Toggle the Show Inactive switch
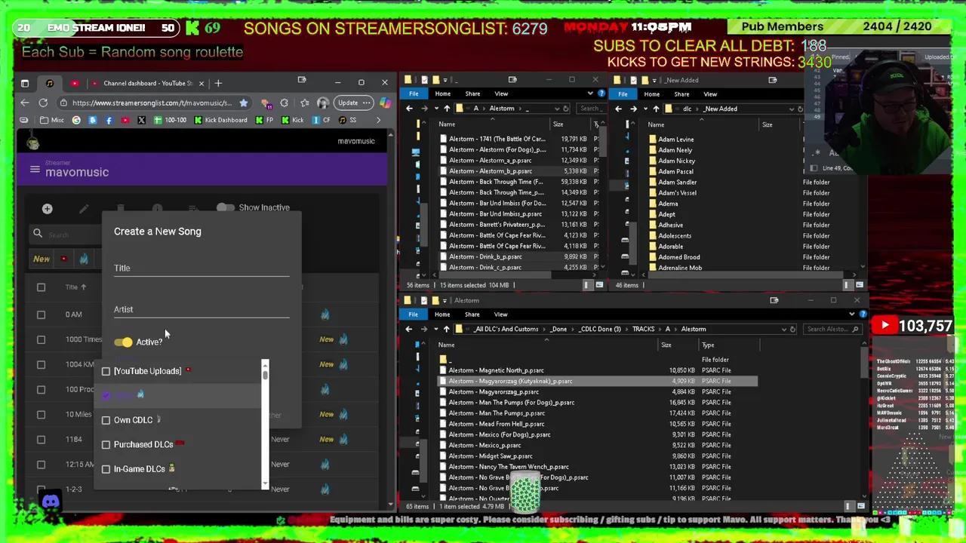 [x=225, y=207]
